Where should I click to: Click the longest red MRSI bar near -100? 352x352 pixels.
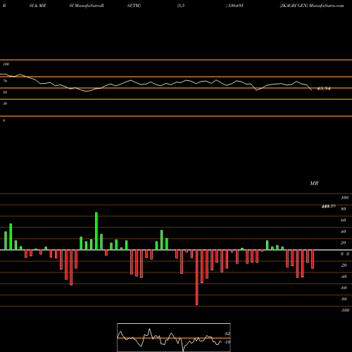click(196, 277)
